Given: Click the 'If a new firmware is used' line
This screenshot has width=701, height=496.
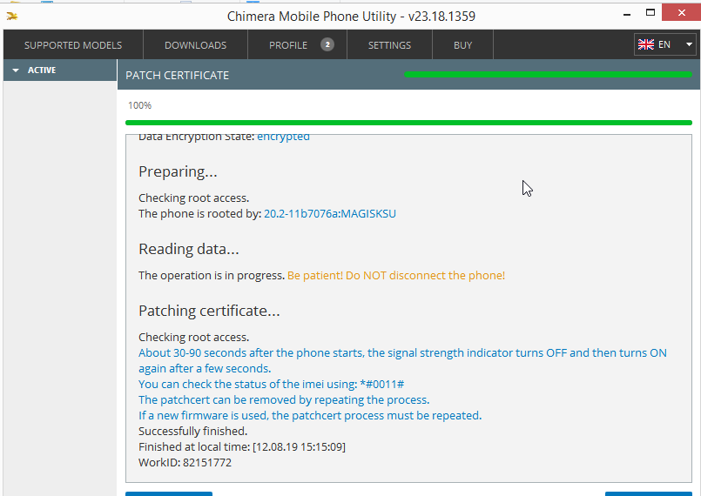Looking at the screenshot, I should pyautogui.click(x=310, y=415).
